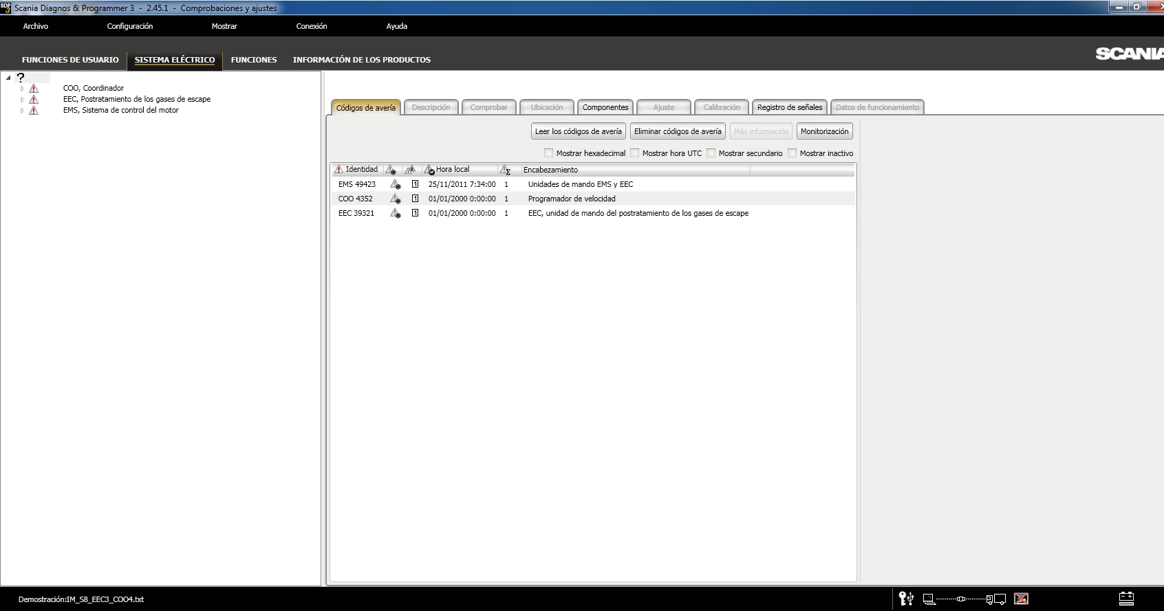Open the Configuración menu
Screen dimensions: 1164x611
[130, 26]
